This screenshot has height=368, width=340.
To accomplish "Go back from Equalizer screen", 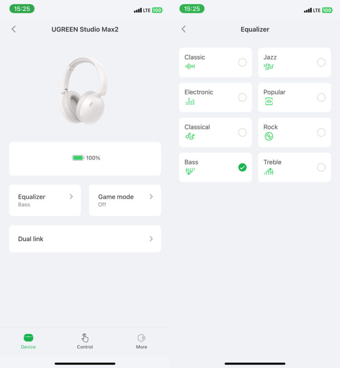I will 184,29.
